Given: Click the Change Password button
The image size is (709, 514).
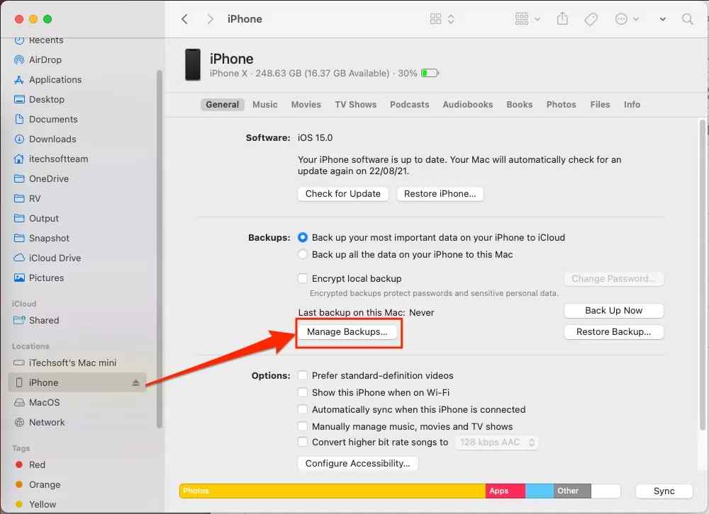Looking at the screenshot, I should [613, 279].
